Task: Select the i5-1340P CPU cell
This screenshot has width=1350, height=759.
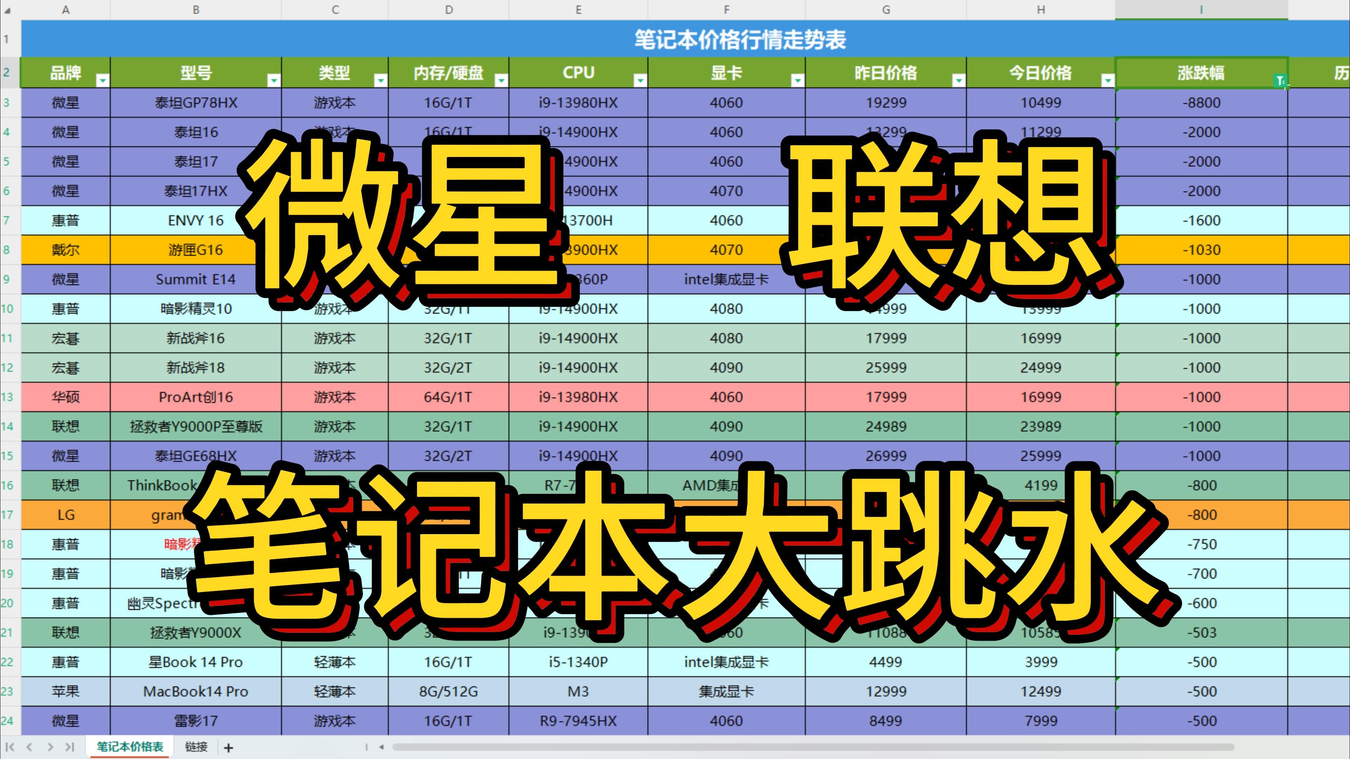Action: (x=578, y=662)
